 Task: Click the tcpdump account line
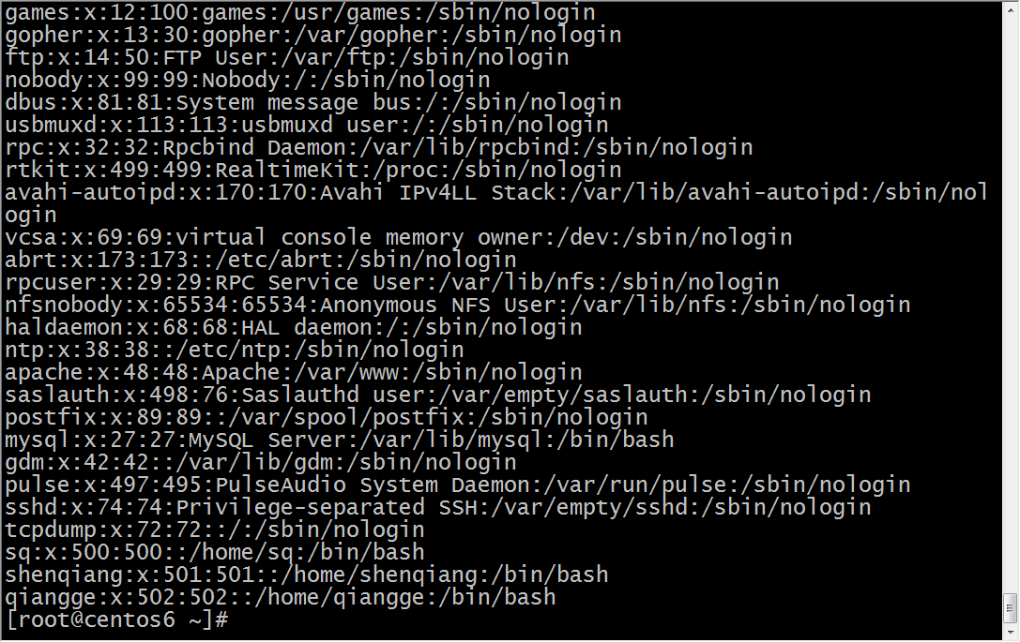[x=215, y=530]
